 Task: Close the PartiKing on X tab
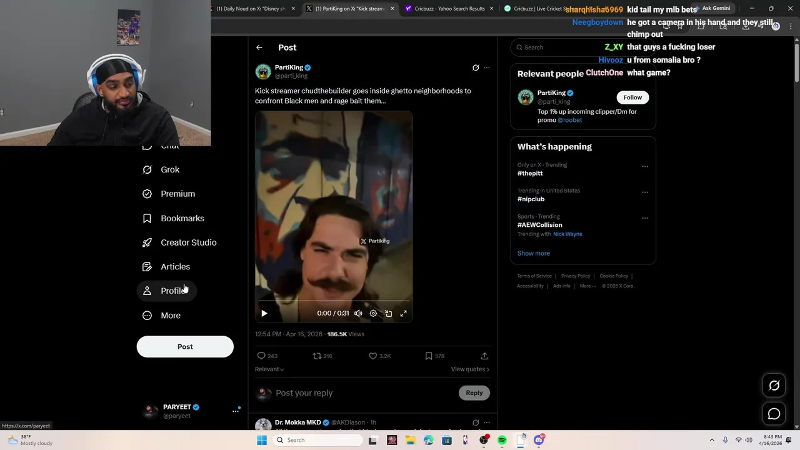392,9
